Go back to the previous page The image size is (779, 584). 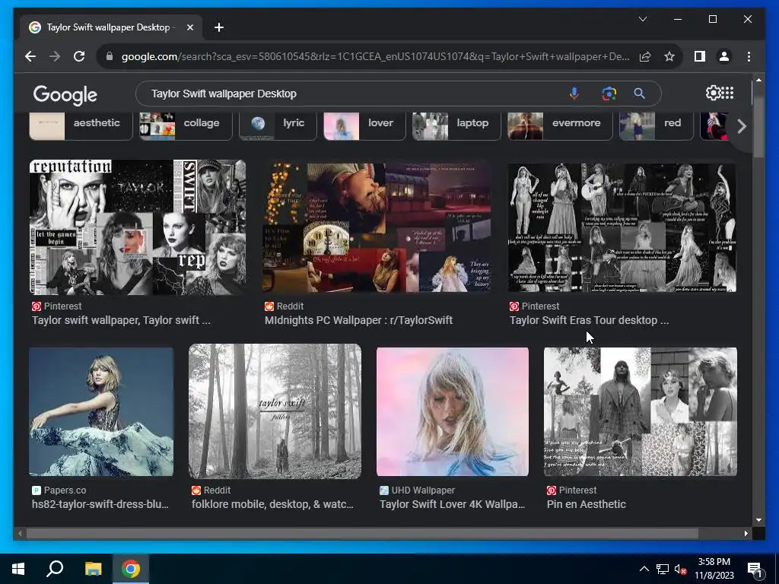(30, 56)
